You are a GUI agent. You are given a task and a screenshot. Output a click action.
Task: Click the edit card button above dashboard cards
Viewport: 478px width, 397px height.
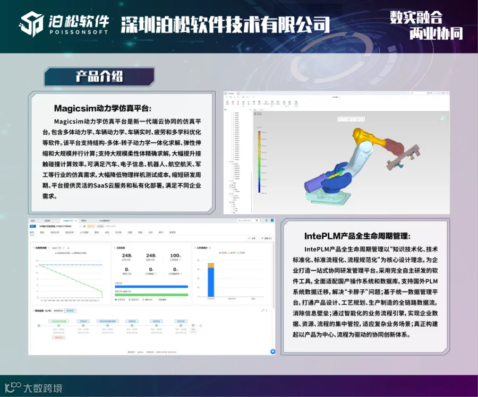tap(267, 238)
